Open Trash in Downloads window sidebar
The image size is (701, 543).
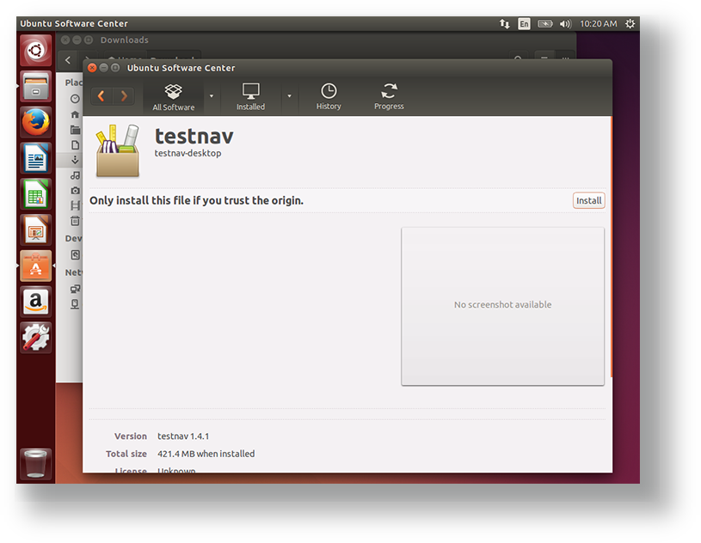pyautogui.click(x=75, y=221)
